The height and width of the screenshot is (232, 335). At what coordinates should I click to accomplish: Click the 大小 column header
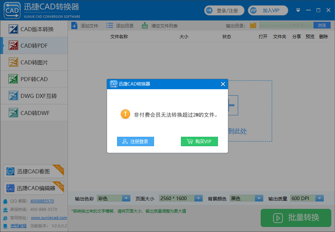(184, 37)
